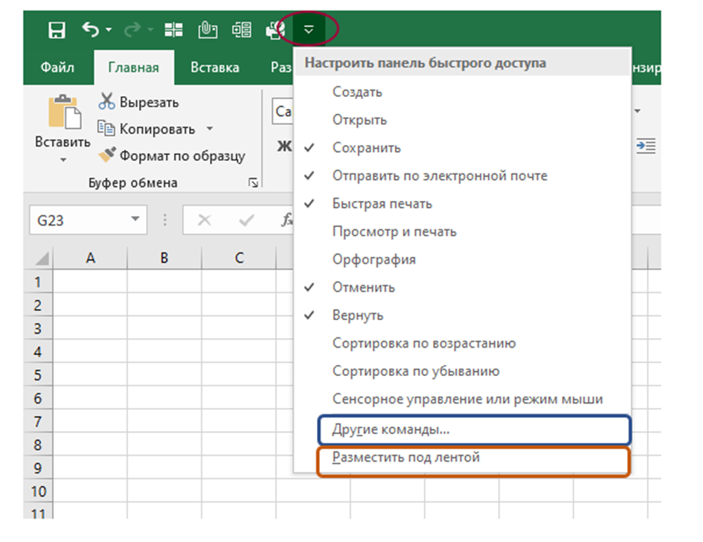Click the Вставить clipboard paste icon

tap(64, 112)
